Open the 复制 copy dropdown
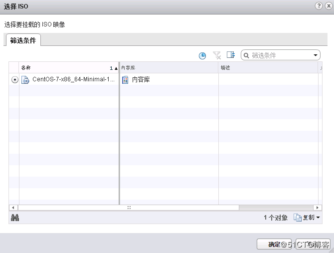The height and width of the screenshot is (253, 334). [x=307, y=218]
